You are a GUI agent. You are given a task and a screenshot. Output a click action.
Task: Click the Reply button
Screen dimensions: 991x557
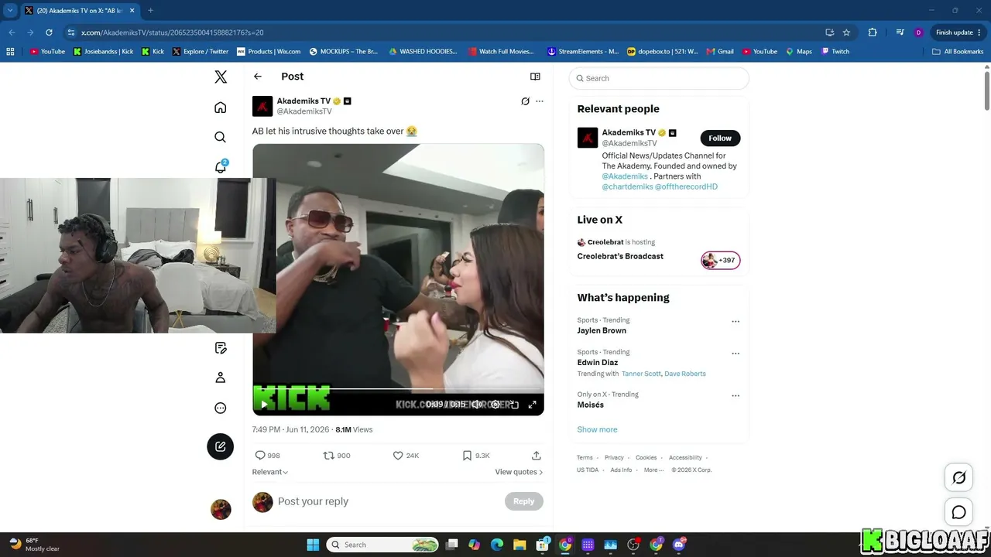coord(524,501)
